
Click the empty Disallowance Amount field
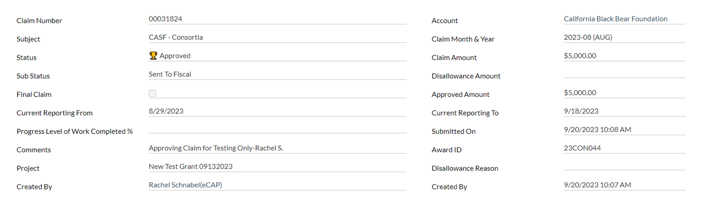[624, 73]
